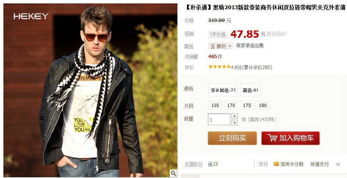Viewport: 347px width, 178px height.
Task: Click the five-star rating icons
Action: [x=219, y=67]
